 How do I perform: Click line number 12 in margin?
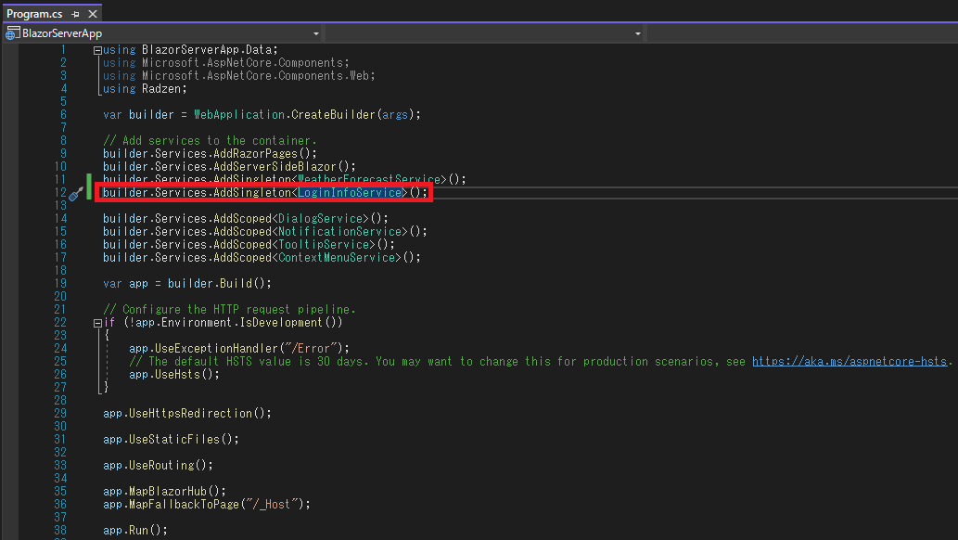pyautogui.click(x=60, y=193)
